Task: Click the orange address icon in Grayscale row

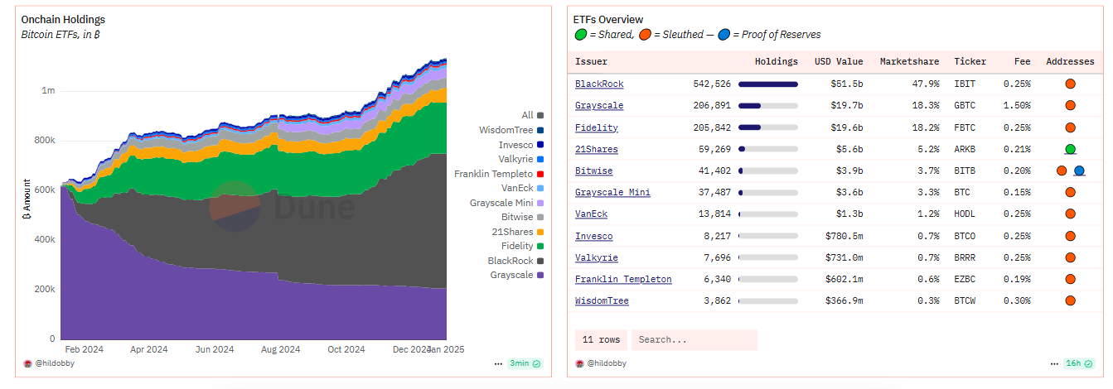Action: pos(1070,105)
